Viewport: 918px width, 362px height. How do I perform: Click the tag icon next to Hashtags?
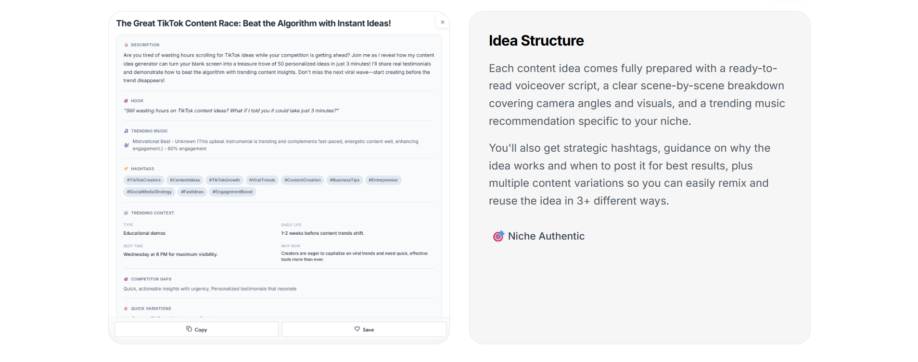(126, 169)
